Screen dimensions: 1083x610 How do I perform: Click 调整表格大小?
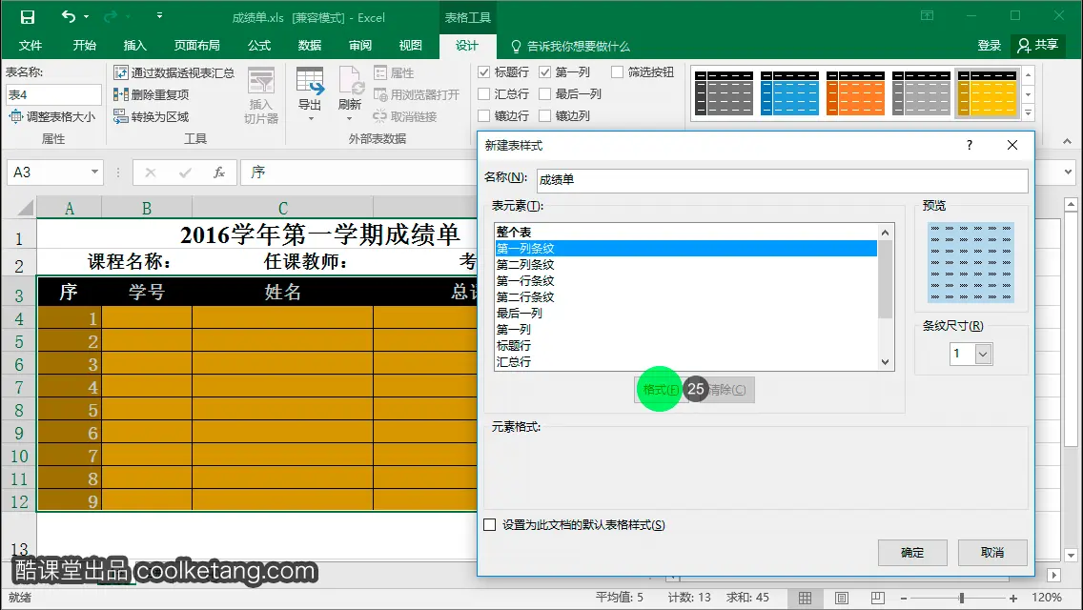[51, 116]
